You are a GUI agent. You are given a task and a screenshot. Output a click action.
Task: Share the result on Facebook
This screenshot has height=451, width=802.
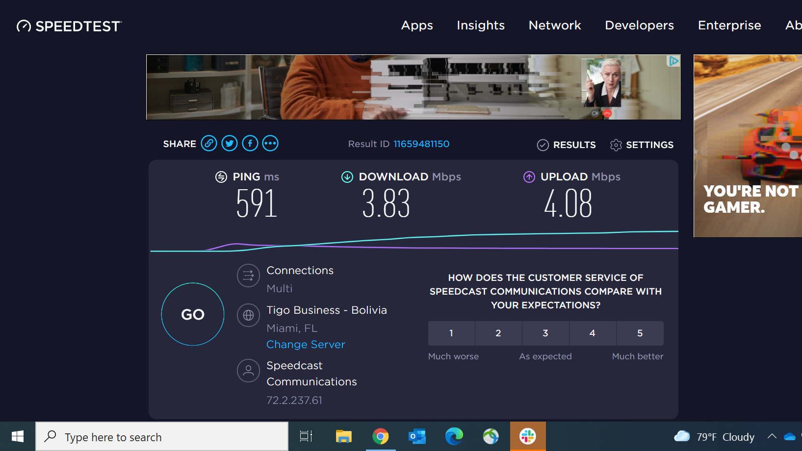tap(250, 144)
